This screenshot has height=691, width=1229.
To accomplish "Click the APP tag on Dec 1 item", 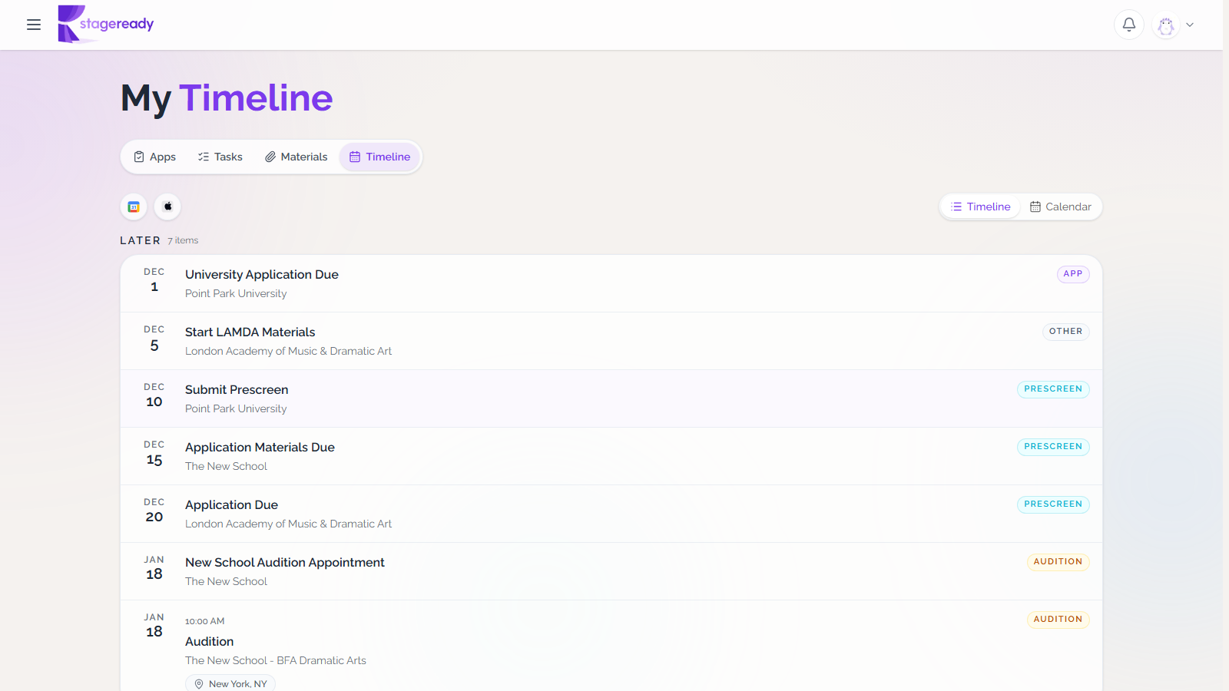I will click(x=1073, y=274).
